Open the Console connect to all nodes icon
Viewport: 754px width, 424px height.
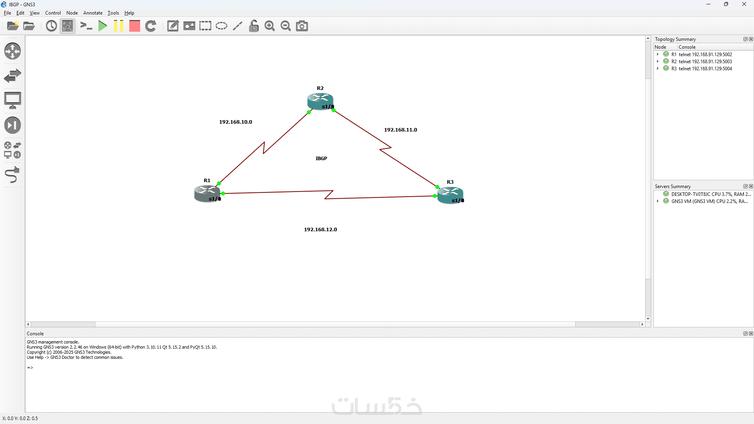86,26
